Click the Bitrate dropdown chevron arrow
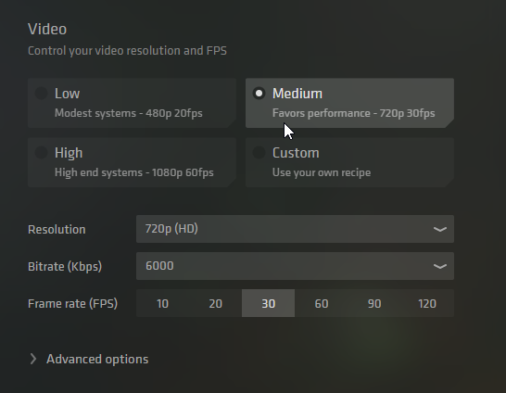 pyautogui.click(x=440, y=266)
